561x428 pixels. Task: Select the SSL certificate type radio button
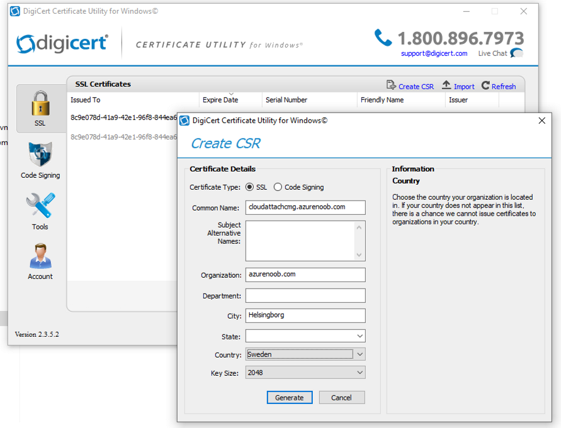(249, 187)
